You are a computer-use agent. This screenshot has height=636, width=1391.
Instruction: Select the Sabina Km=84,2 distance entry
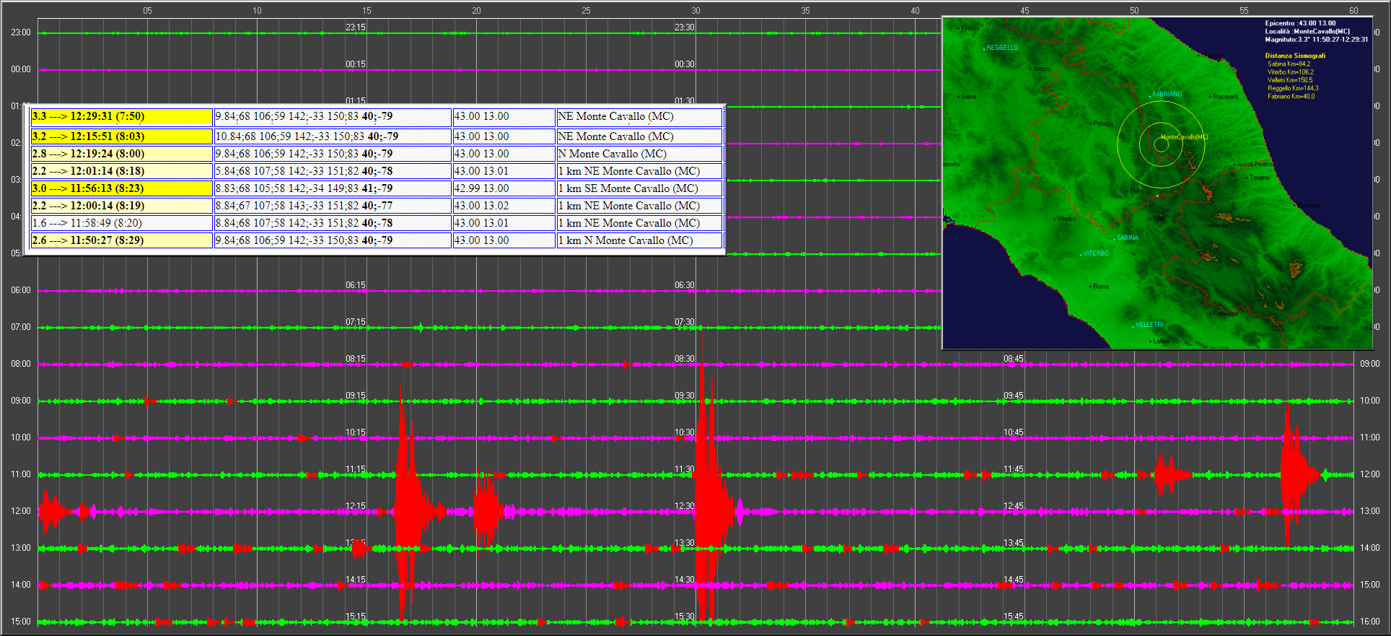(1289, 64)
